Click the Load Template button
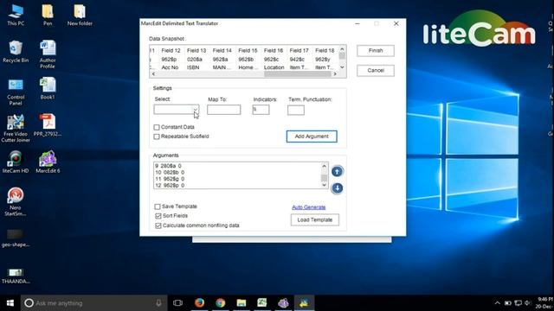 (x=315, y=219)
